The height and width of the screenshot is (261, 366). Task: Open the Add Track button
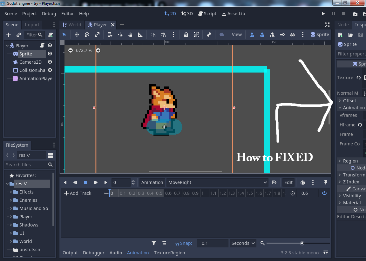pos(78,193)
